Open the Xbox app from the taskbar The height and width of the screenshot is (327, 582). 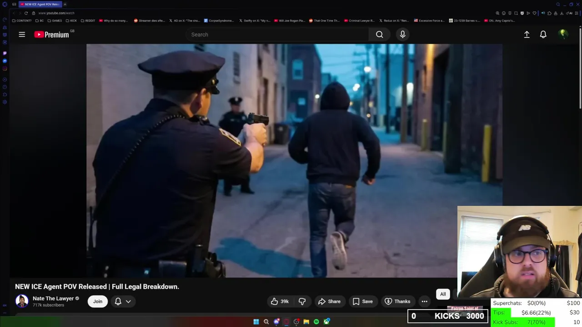tap(326, 322)
